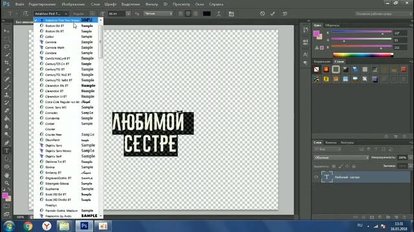Open the layer fill dropdown arrow

click(x=410, y=166)
